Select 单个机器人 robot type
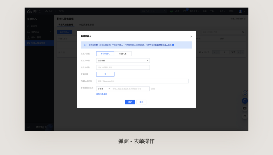Image resolution: width=273 pixels, height=155 pixels. point(105,54)
